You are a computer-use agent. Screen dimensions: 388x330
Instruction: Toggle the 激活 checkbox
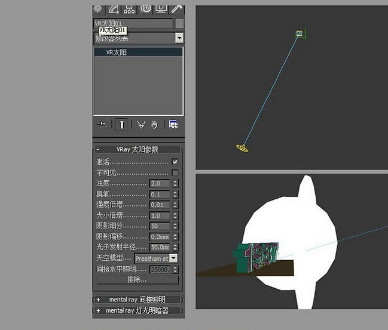tap(175, 162)
